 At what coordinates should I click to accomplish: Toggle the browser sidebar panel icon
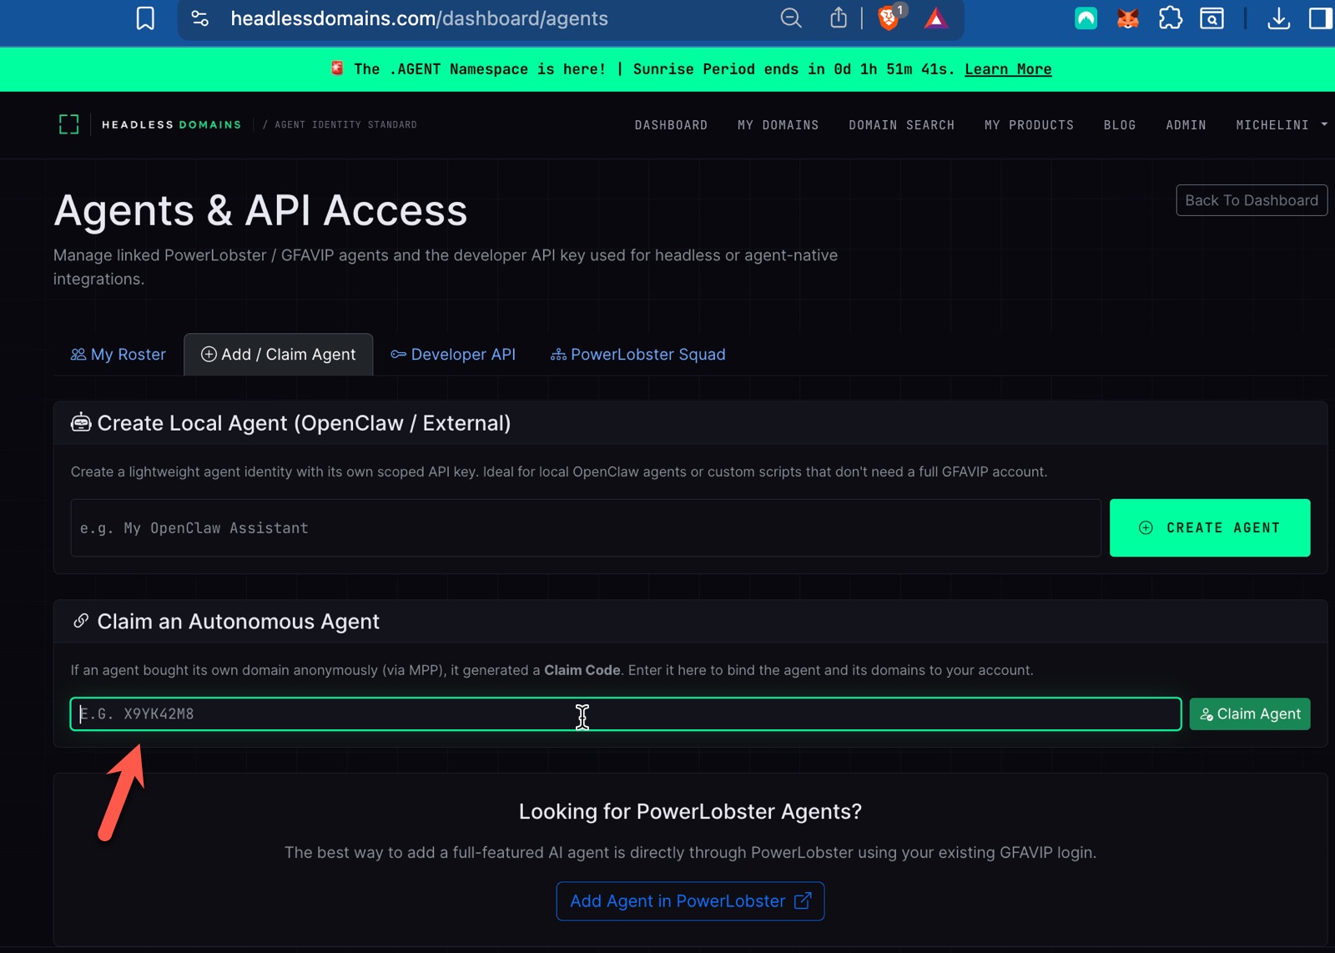pos(1321,18)
